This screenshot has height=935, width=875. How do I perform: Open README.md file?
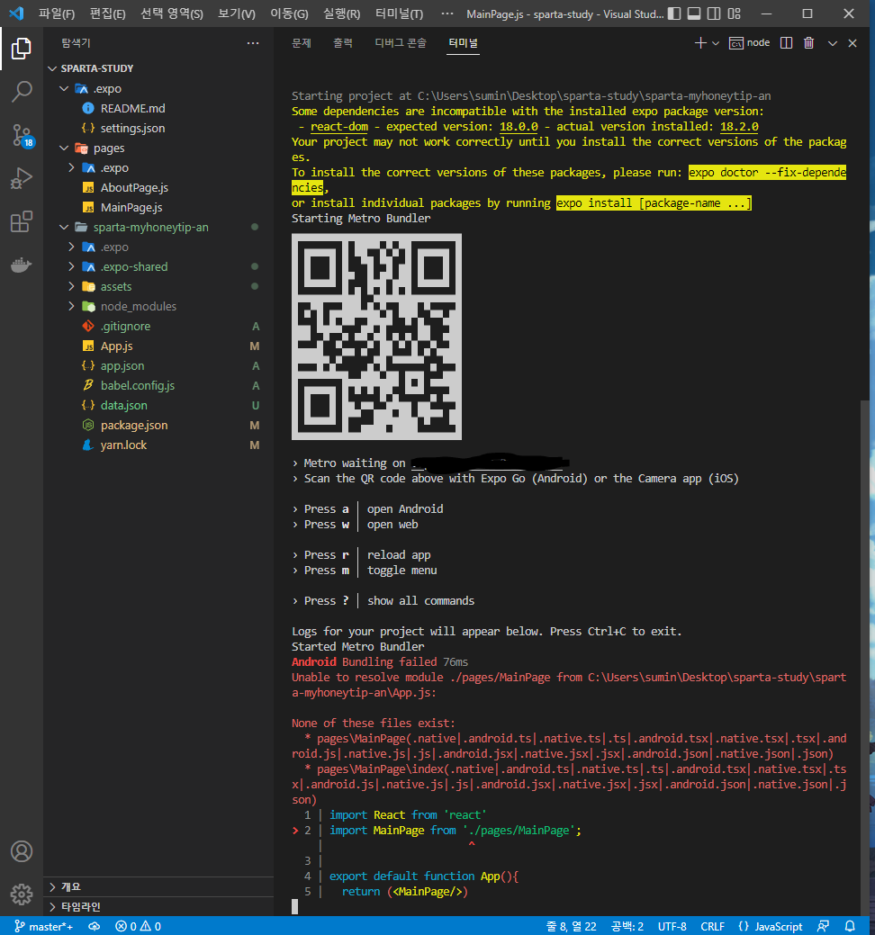pyautogui.click(x=158, y=108)
